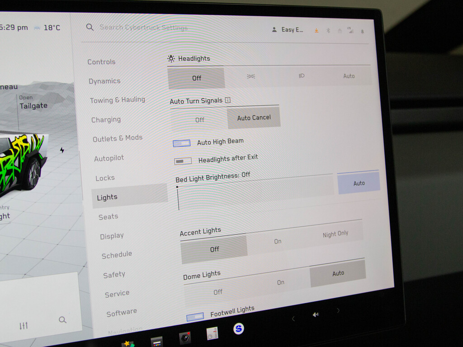
Task: Open Outlets & Mods settings
Action: 118,138
